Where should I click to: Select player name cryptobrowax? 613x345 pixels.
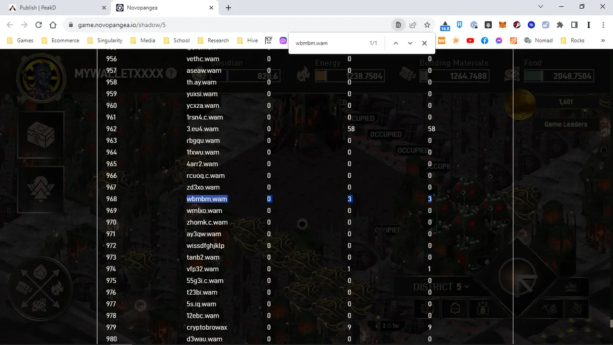(x=207, y=328)
